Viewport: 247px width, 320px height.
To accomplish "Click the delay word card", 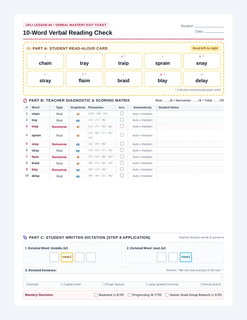I will coord(202,79).
